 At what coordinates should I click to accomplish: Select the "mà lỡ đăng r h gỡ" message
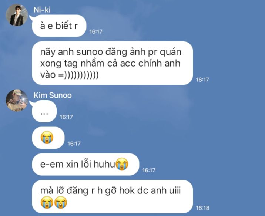[113, 196]
